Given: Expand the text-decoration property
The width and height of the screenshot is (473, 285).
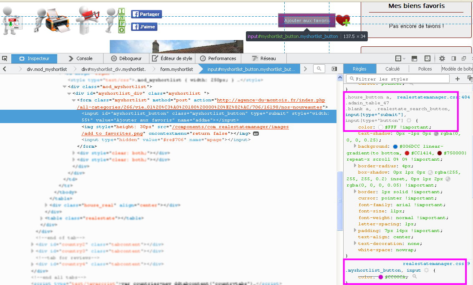Looking at the screenshot, I should [355, 243].
